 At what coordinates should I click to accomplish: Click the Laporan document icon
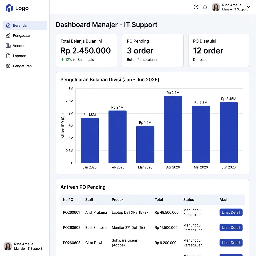(x=8, y=56)
